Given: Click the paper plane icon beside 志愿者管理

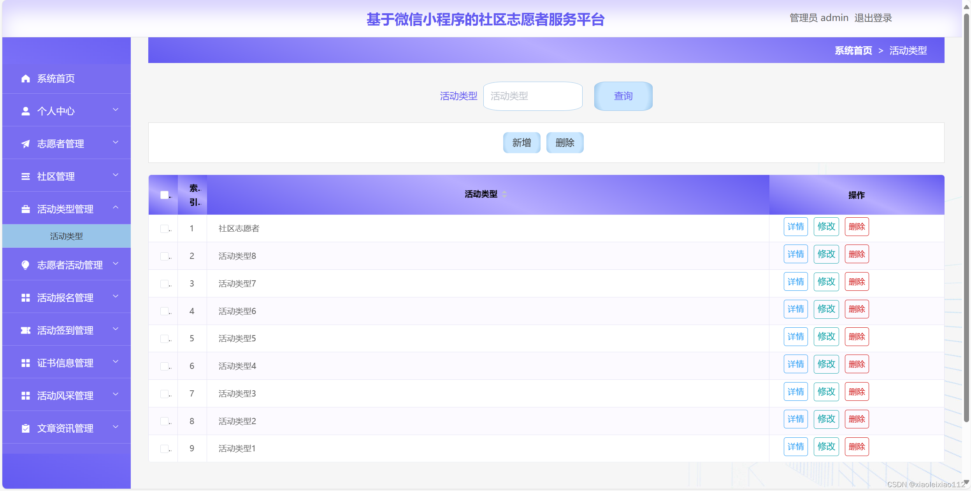Looking at the screenshot, I should pyautogui.click(x=26, y=144).
